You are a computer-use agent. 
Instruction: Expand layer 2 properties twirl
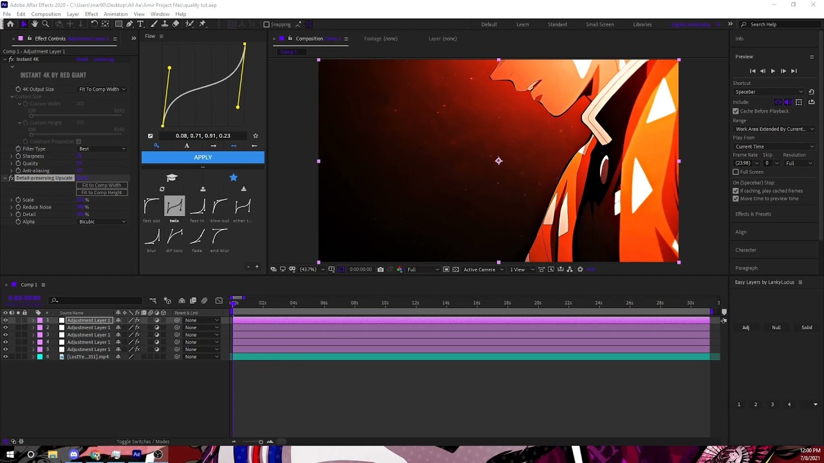[x=33, y=327]
